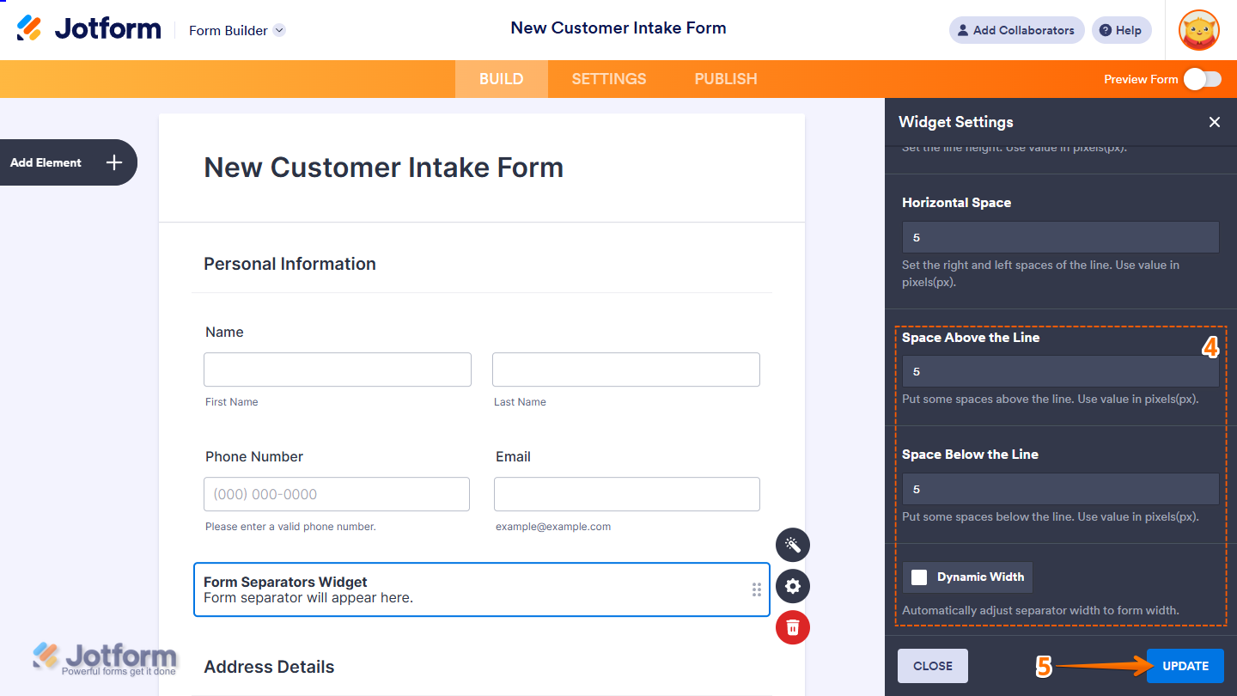The image size is (1237, 696).
Task: Select the Space Above the Line field
Action: (x=1060, y=371)
